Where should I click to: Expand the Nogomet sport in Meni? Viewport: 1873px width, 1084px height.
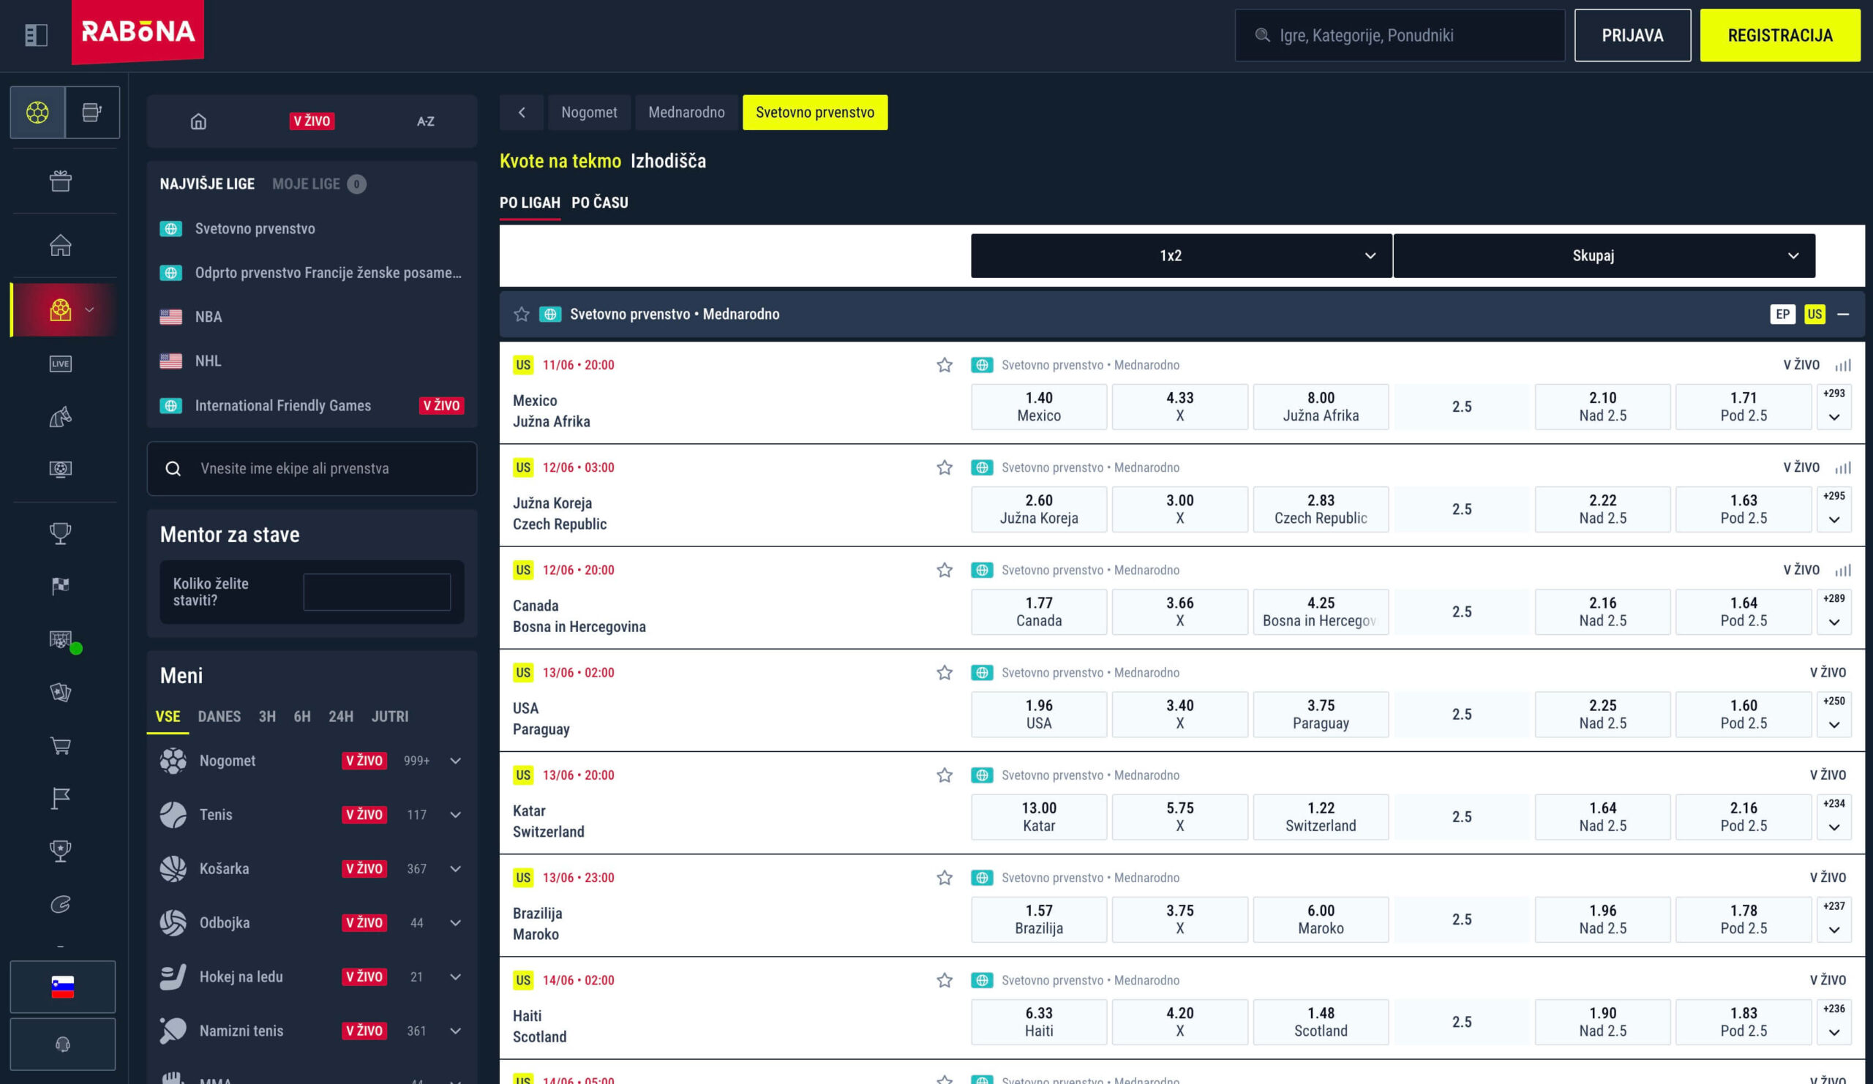(456, 761)
